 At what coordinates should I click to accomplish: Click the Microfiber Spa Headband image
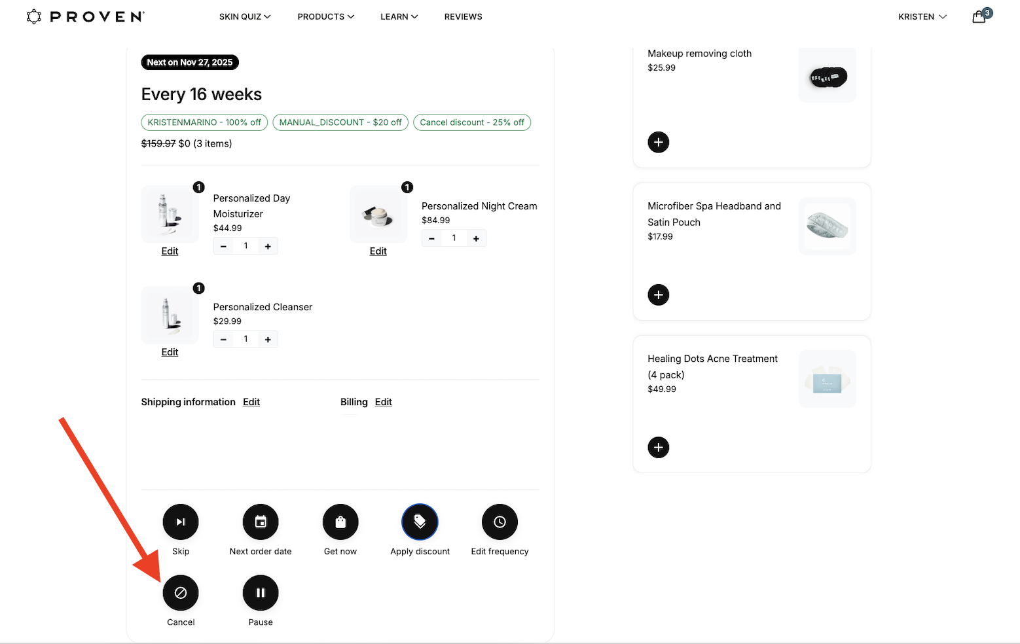[x=828, y=226]
